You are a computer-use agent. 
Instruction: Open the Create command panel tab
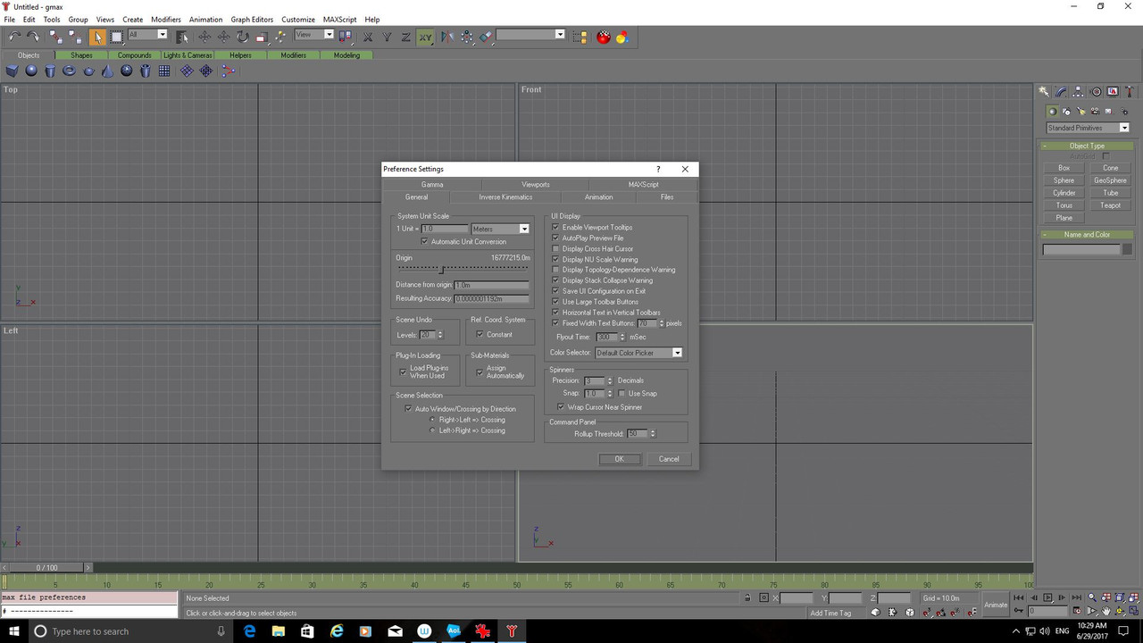click(1044, 91)
